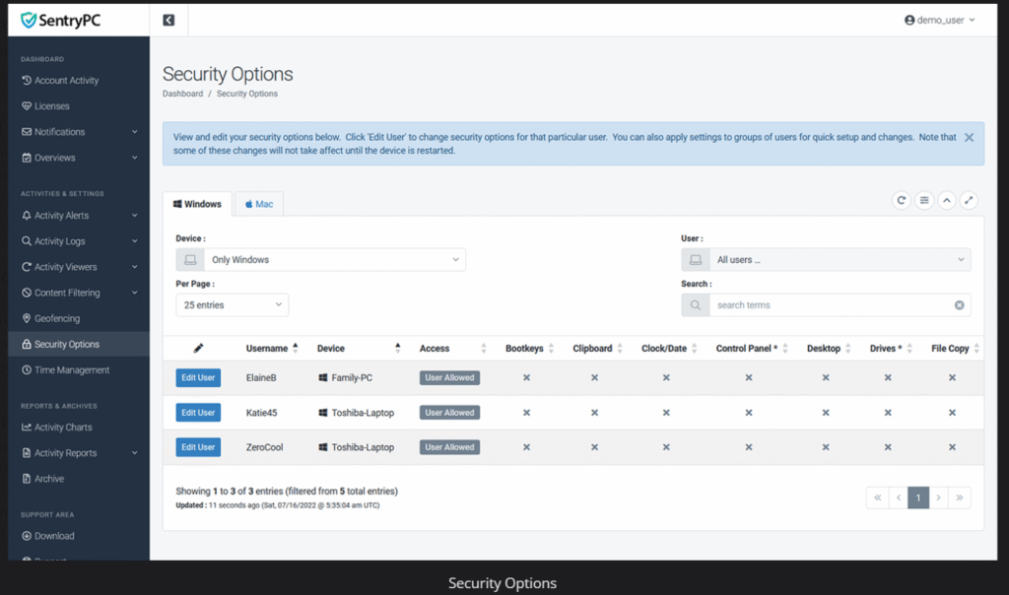Click the expand fullscreen arrows icon

(x=969, y=200)
